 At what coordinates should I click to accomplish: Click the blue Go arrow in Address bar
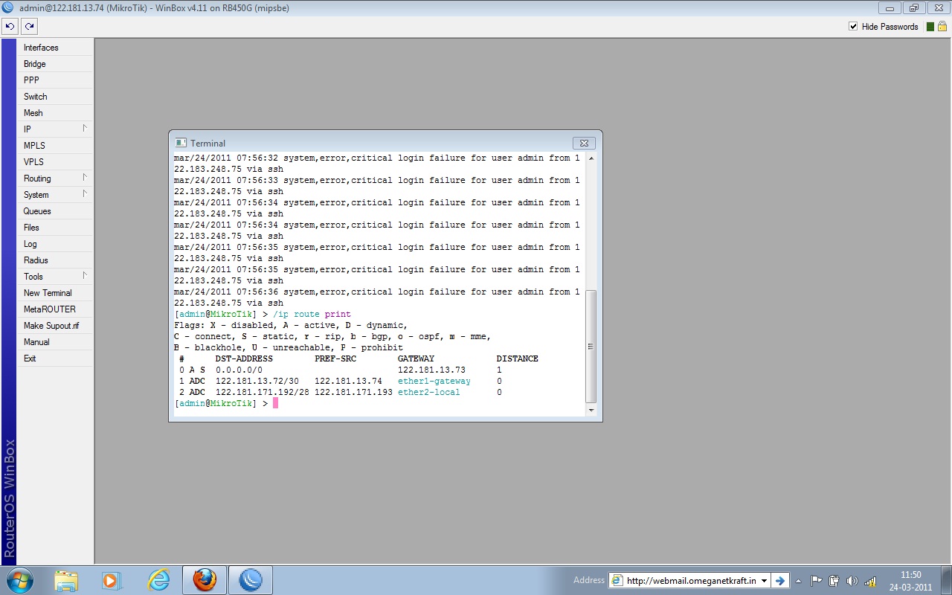[x=779, y=581]
